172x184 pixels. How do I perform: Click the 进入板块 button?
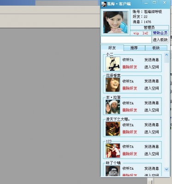[x=160, y=40]
